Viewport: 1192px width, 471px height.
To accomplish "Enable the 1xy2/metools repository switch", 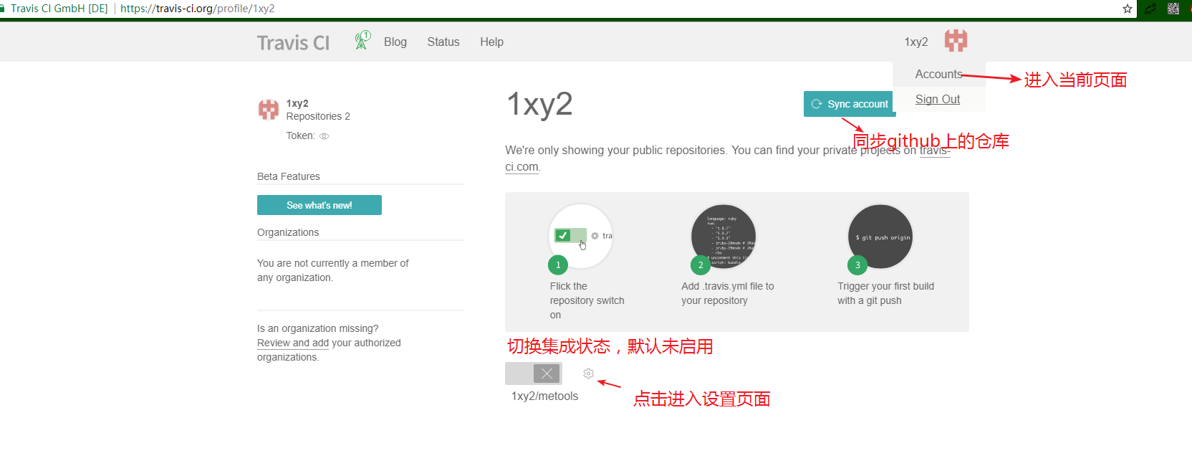I will (534, 374).
